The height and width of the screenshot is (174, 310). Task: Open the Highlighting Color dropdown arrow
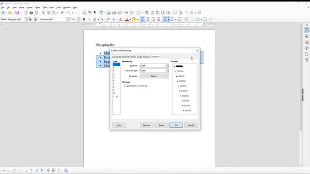138,19
